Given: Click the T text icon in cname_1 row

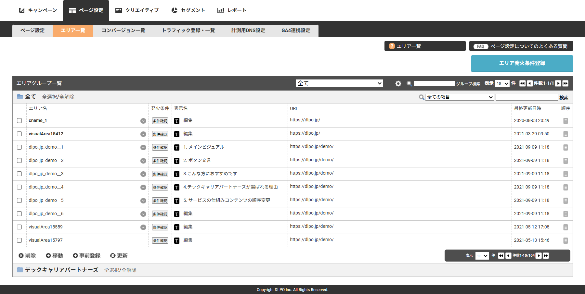Looking at the screenshot, I should (177, 121).
